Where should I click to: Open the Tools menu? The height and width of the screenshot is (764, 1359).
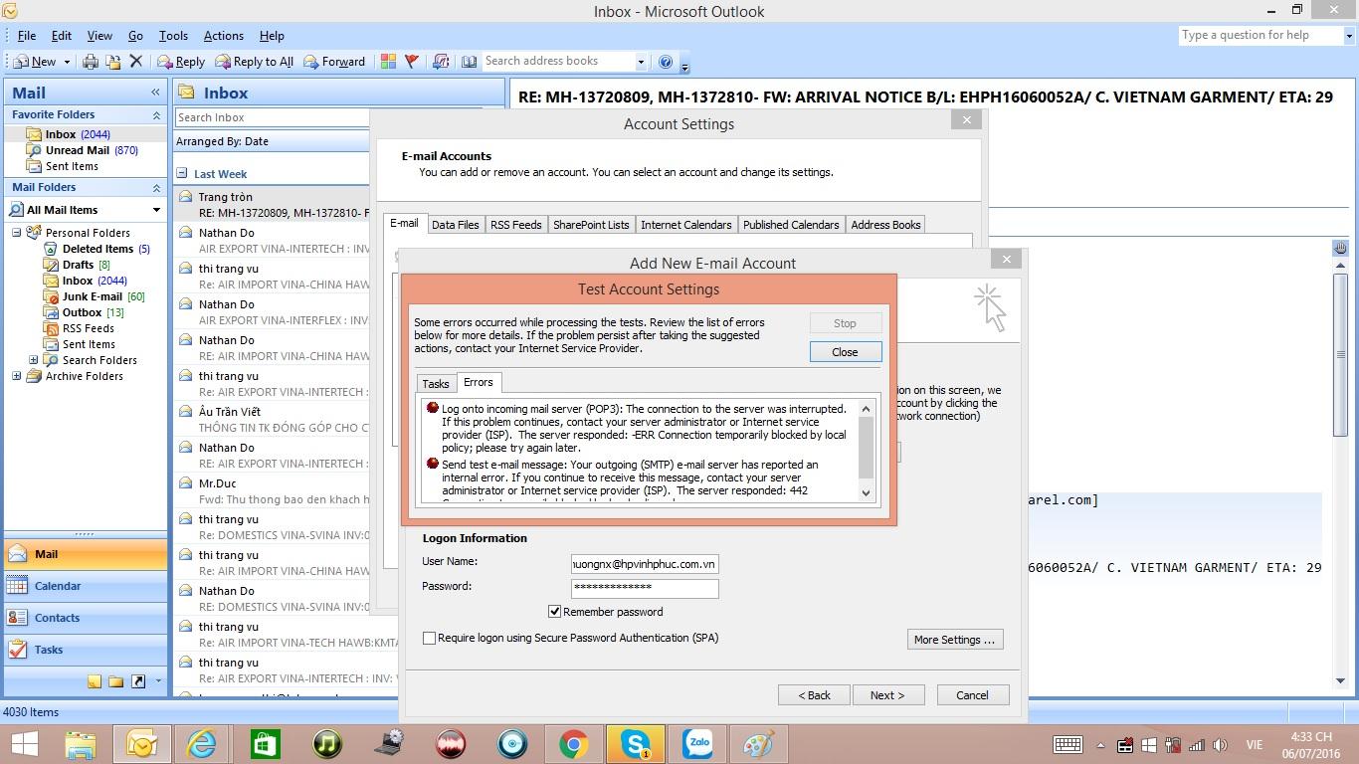tap(173, 36)
